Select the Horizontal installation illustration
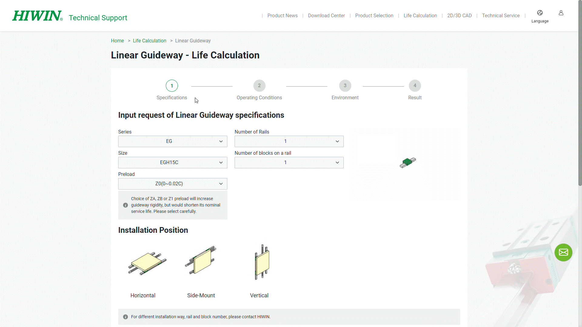Viewport: 582px width, 327px height. pos(147,263)
